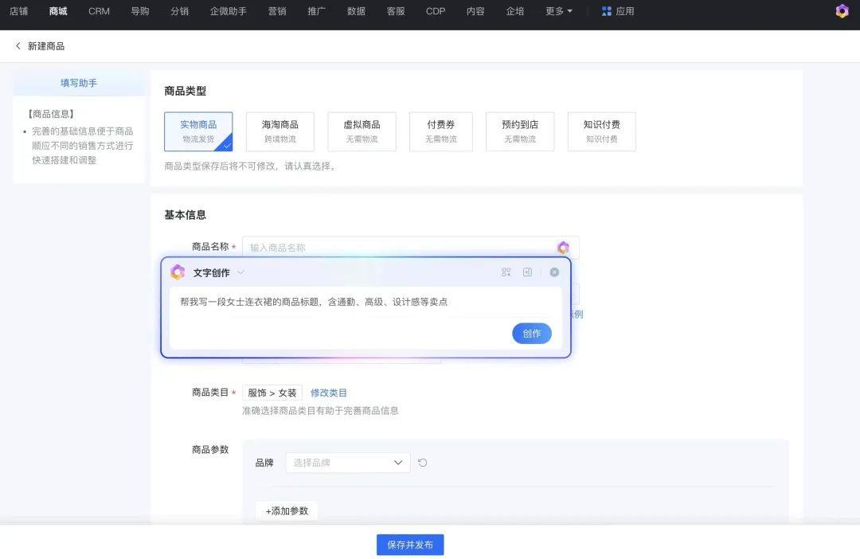Expand the 更多 menu in top navigation
This screenshot has width=860, height=559.
(x=558, y=11)
